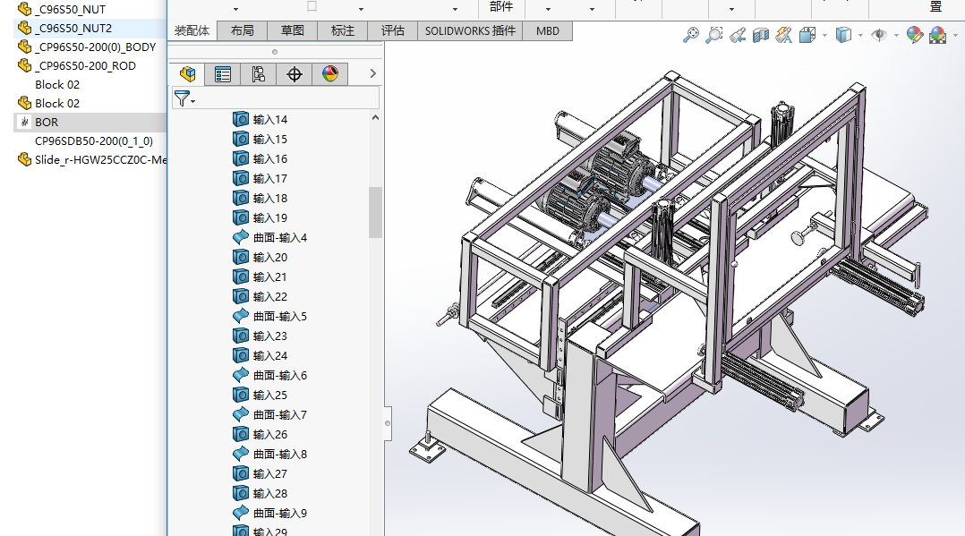The width and height of the screenshot is (965, 536).
Task: Click the feature tree vertical scrollbar thumb
Action: coord(375,212)
